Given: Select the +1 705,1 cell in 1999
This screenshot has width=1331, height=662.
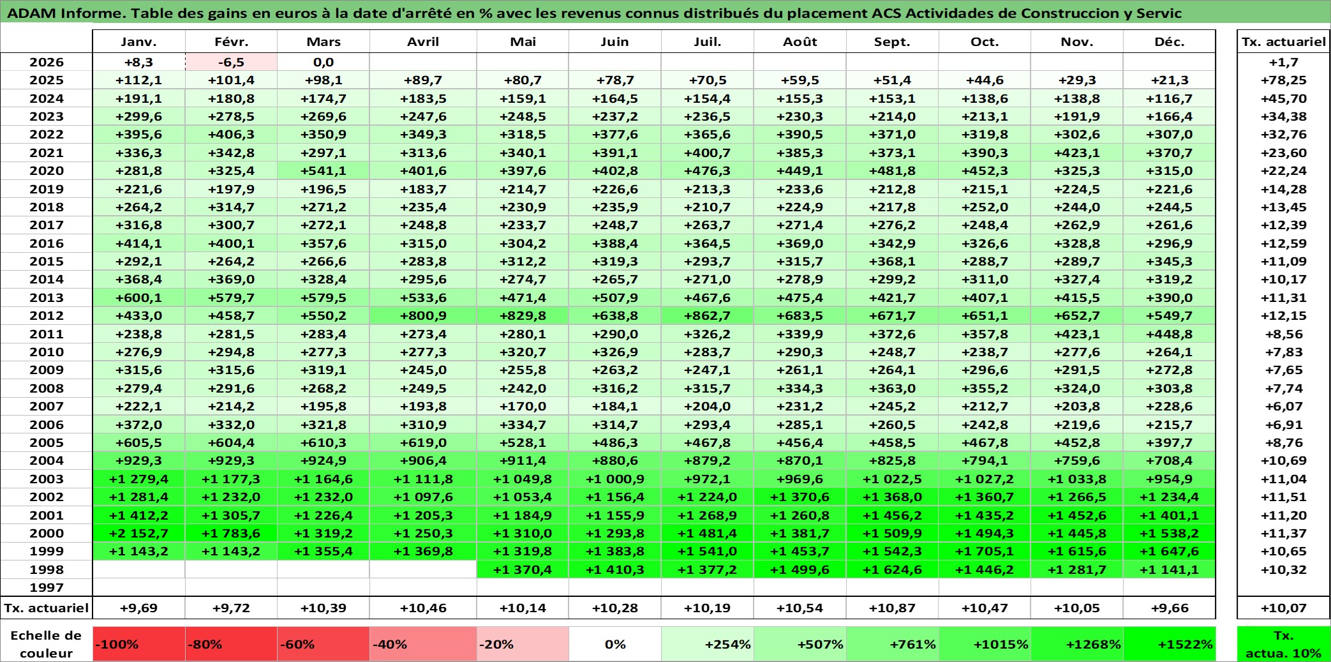Looking at the screenshot, I should pos(985,551).
